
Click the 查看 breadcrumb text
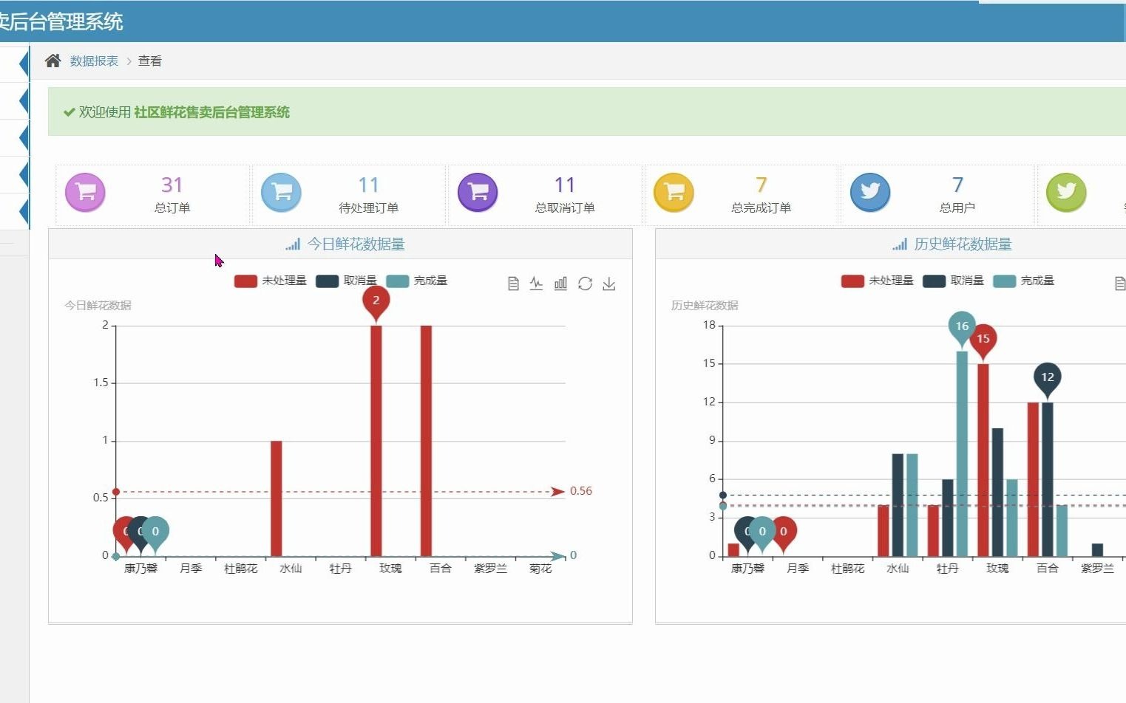(150, 61)
